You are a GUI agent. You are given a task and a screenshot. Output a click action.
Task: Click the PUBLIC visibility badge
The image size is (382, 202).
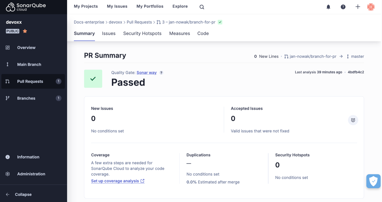[x=13, y=31]
